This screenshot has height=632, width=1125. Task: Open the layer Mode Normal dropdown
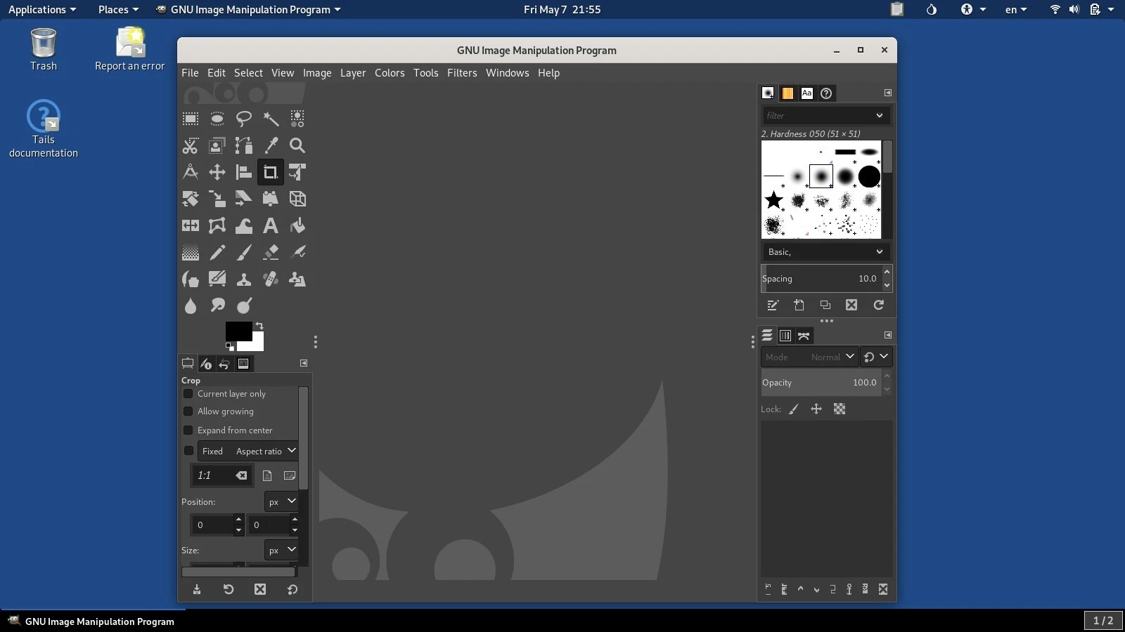tap(809, 357)
